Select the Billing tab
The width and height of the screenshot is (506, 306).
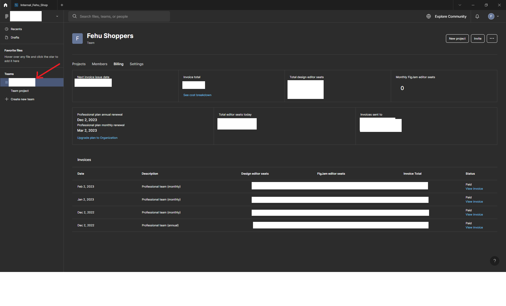coord(118,64)
